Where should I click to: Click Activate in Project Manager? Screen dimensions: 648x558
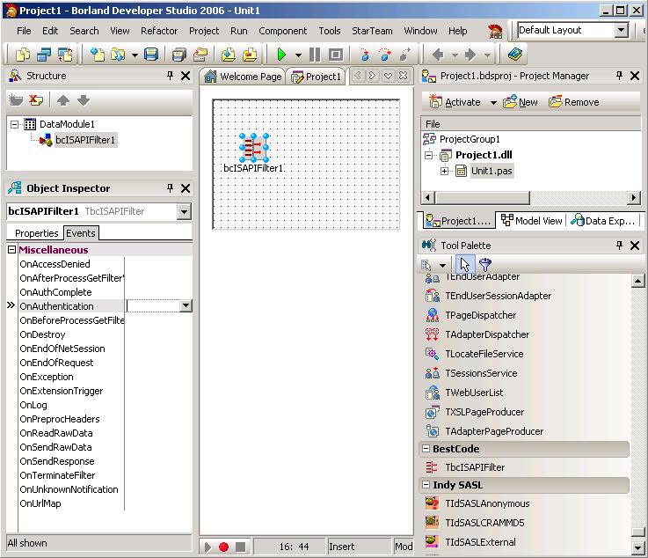pos(455,102)
